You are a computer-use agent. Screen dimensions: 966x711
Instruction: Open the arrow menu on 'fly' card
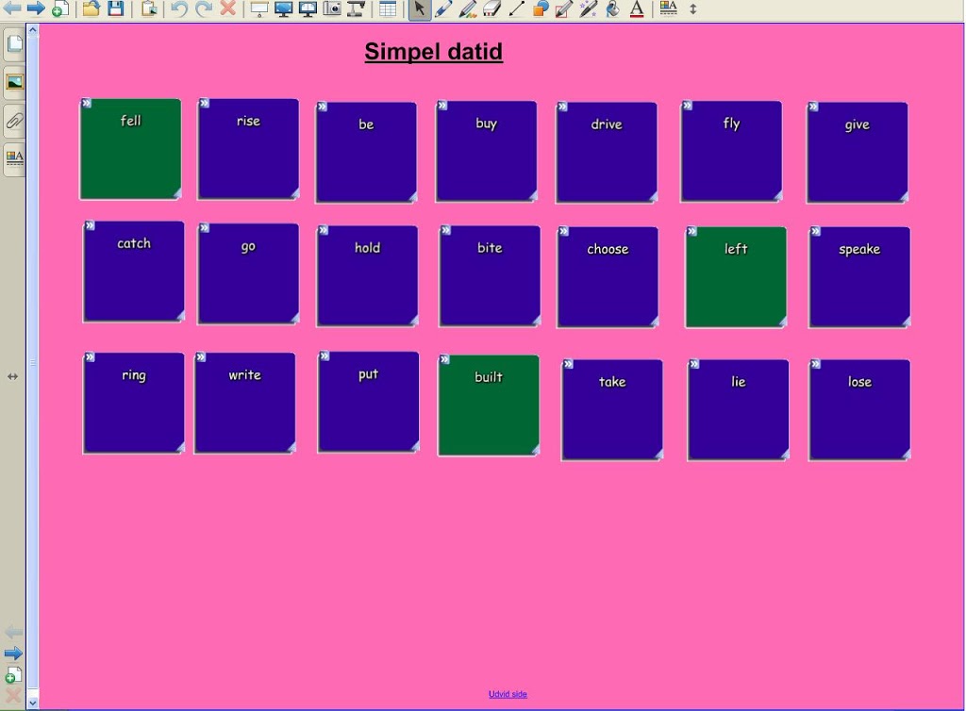coord(688,106)
